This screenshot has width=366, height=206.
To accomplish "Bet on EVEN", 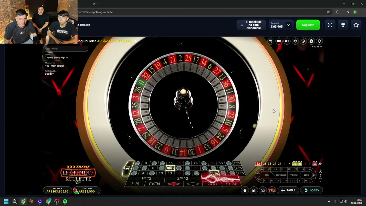I will coord(154,184).
